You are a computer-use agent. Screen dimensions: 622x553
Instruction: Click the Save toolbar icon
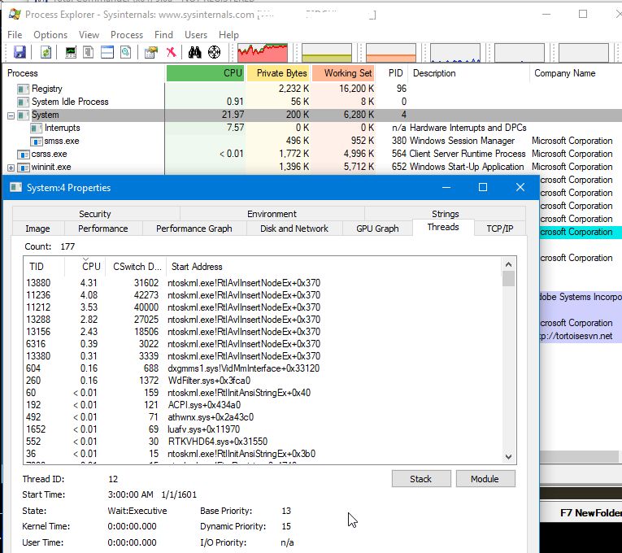pyautogui.click(x=20, y=52)
